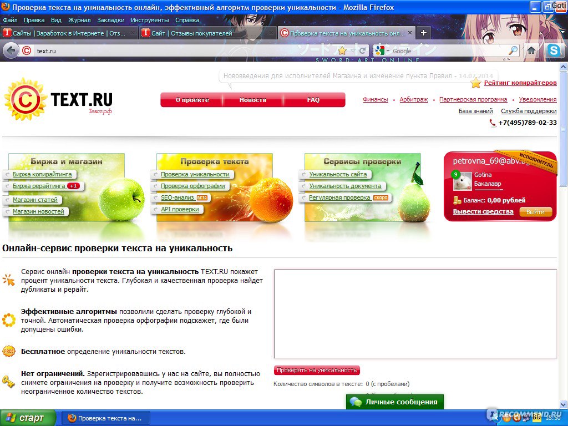
Task: Open 'API проверки' link
Action: pyautogui.click(x=180, y=209)
